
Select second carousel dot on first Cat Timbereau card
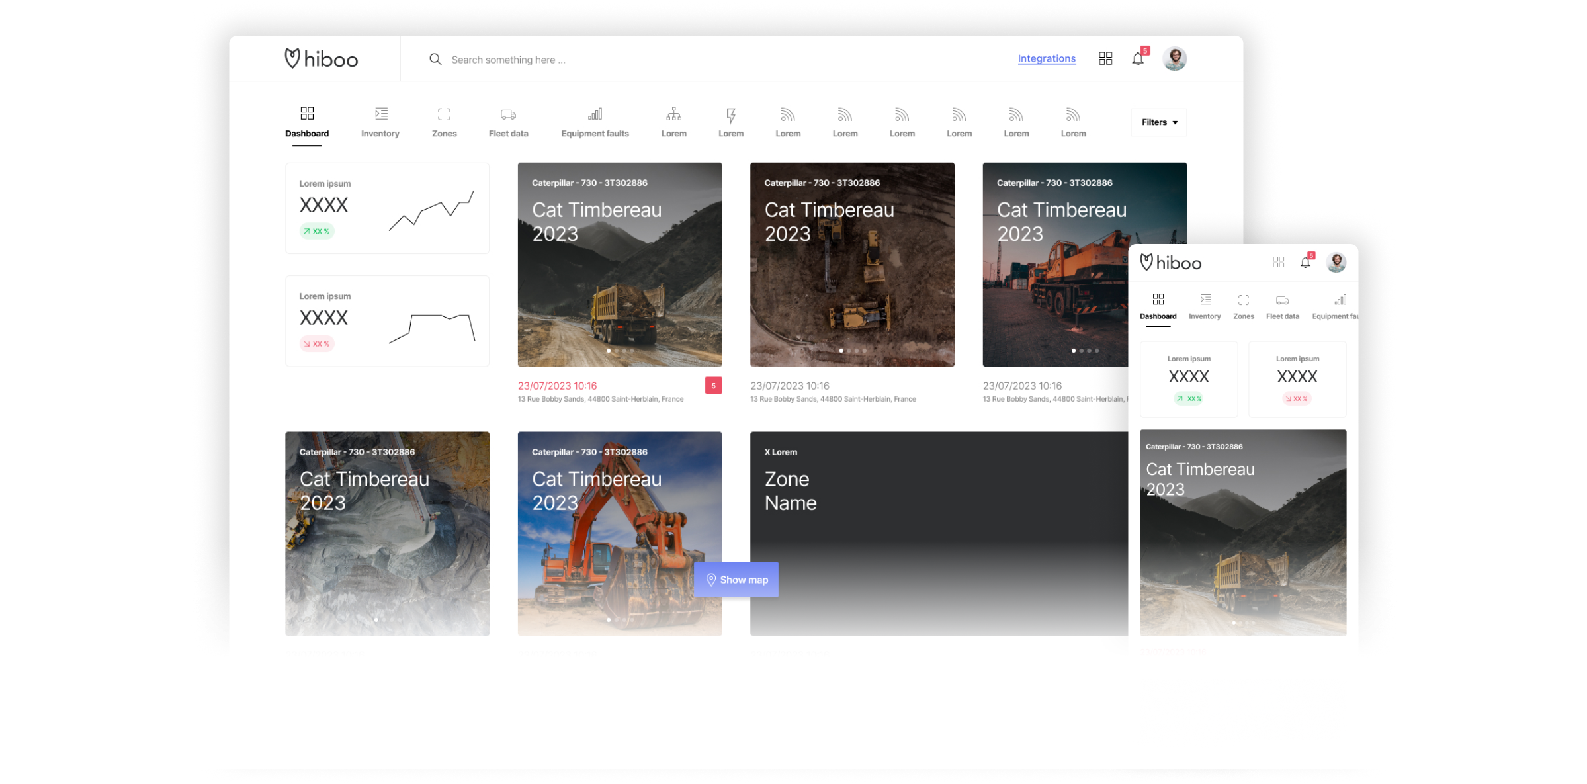pyautogui.click(x=617, y=351)
